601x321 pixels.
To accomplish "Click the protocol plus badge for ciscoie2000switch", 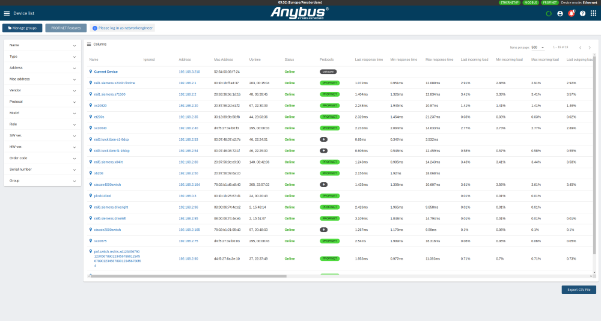I will (x=323, y=230).
